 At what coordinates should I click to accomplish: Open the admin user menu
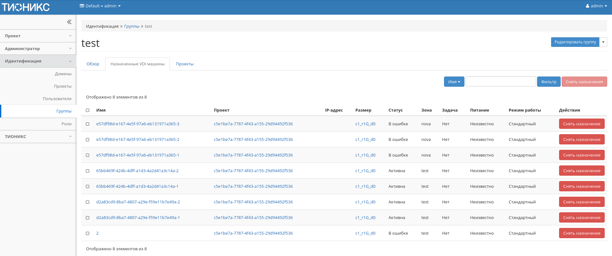(596, 6)
